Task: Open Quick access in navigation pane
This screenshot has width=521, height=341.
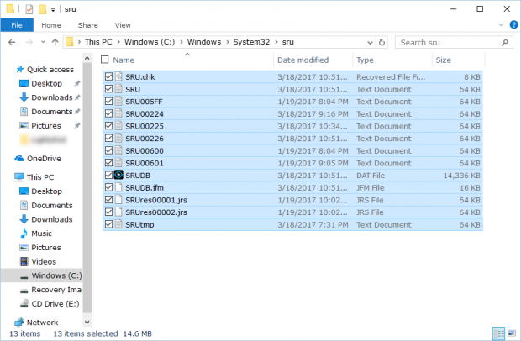Action: tap(50, 70)
